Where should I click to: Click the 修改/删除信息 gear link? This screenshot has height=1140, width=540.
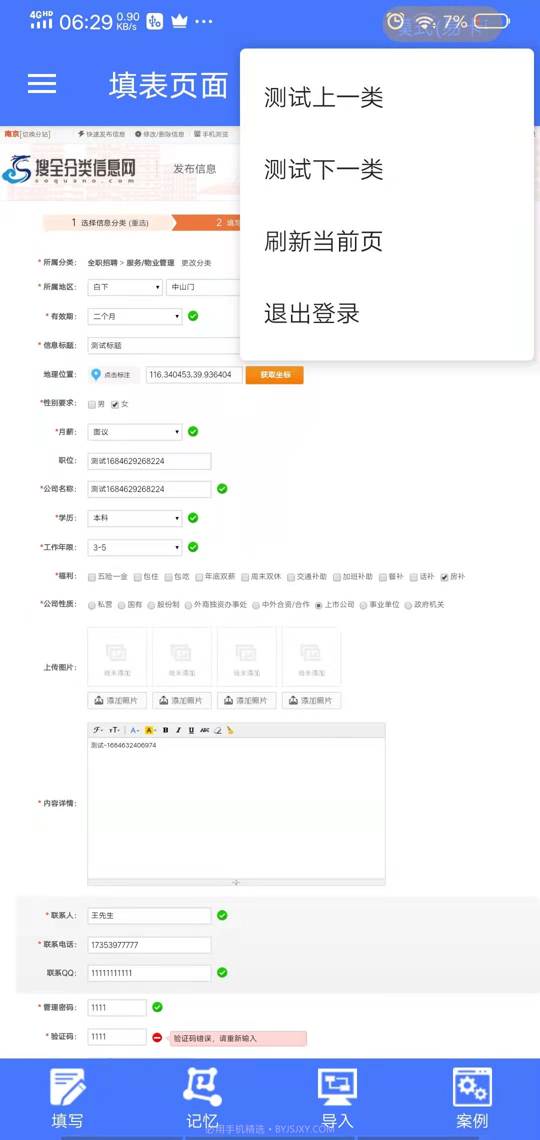coord(159,134)
